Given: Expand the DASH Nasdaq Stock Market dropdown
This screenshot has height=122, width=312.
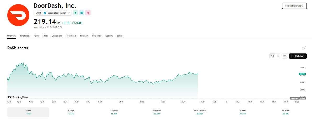Looking at the screenshot, I should click(53, 13).
